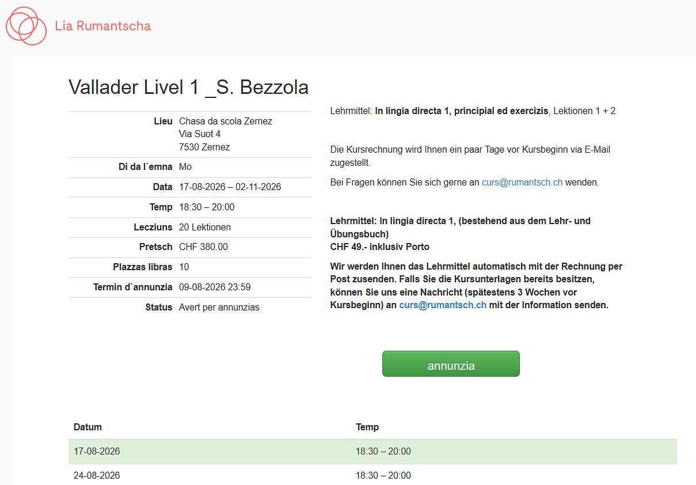Screen dimensions: 696x485
Task: Click the CHF 49.- inklusiv Porto text
Action: tap(380, 247)
